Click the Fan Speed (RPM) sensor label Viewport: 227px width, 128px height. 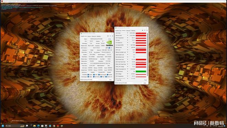tap(119, 45)
